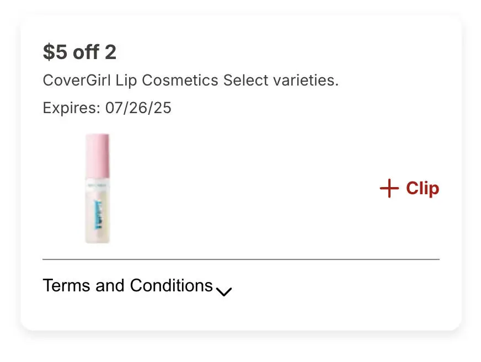The image size is (481, 362).
Task: Select the $5 off 2 heading
Action: click(x=80, y=51)
